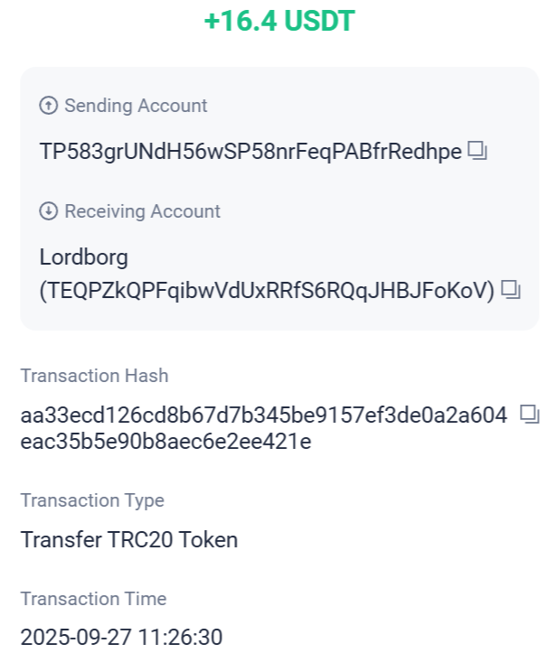
Task: Click hash line starting with aa33ecd
Action: (264, 415)
